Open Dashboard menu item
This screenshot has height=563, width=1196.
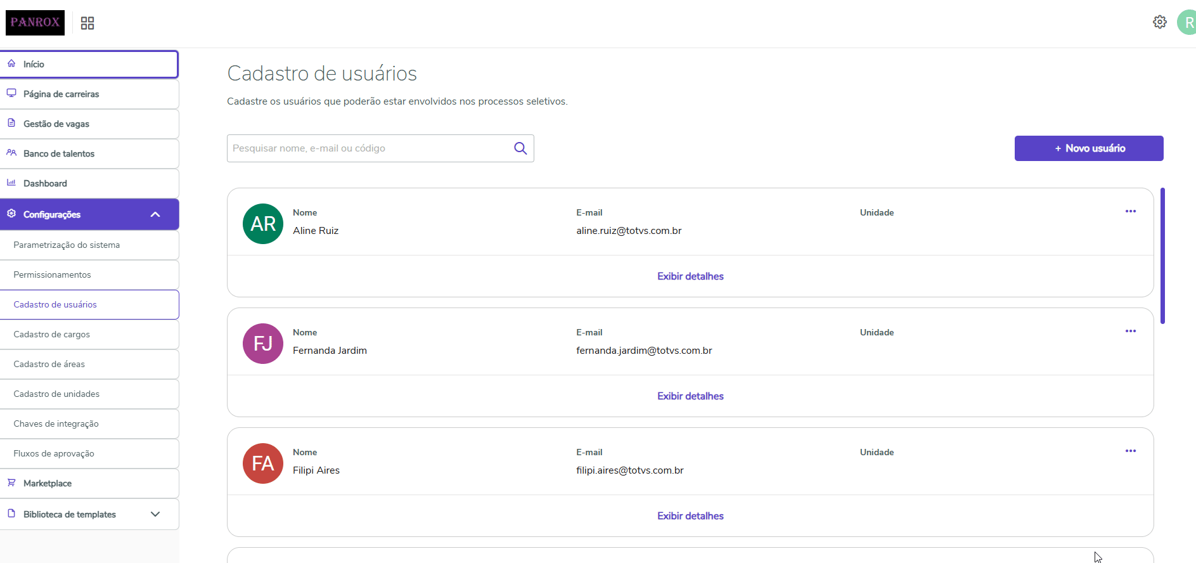point(89,183)
